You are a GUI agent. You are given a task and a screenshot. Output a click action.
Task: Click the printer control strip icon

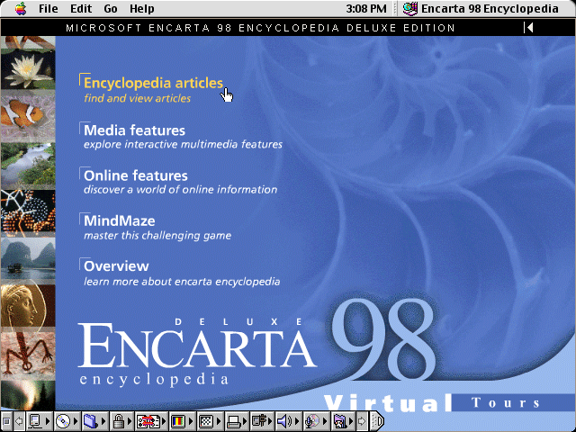point(234,421)
